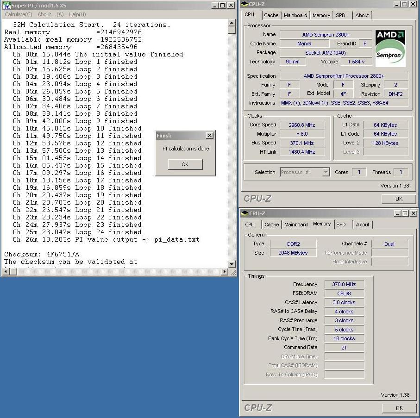420x418 pixels.
Task: Close the Finish dialog with X
Action: click(210, 136)
